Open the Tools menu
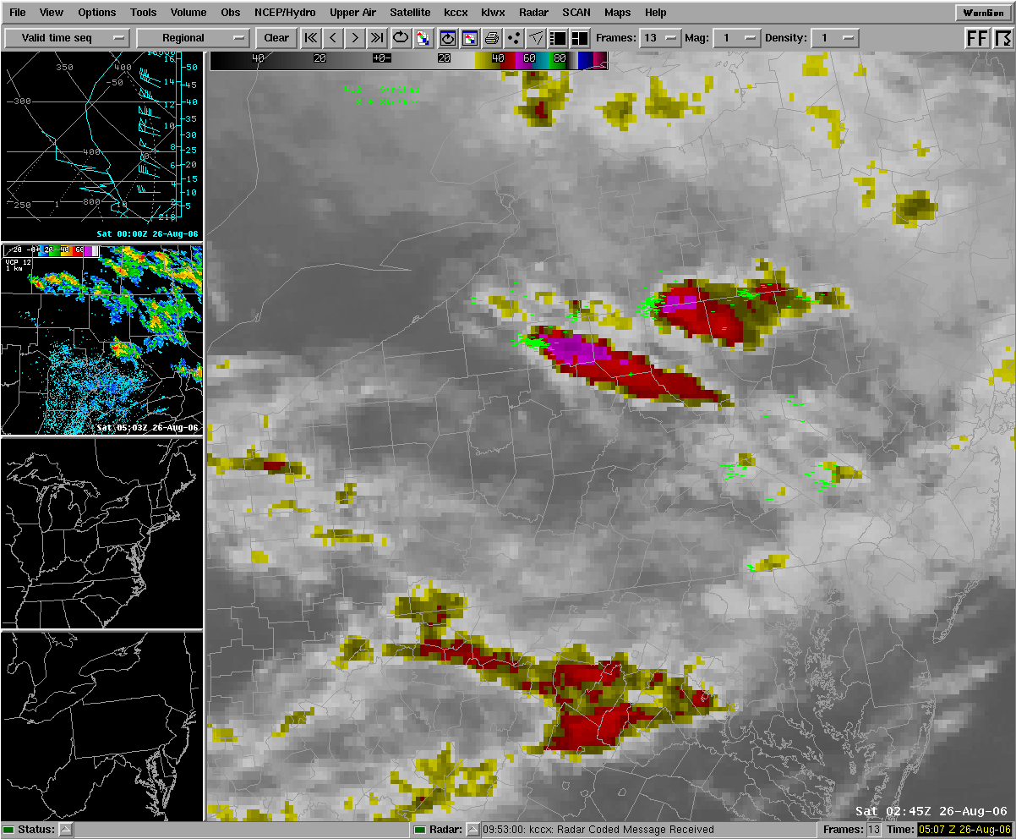 coord(144,13)
